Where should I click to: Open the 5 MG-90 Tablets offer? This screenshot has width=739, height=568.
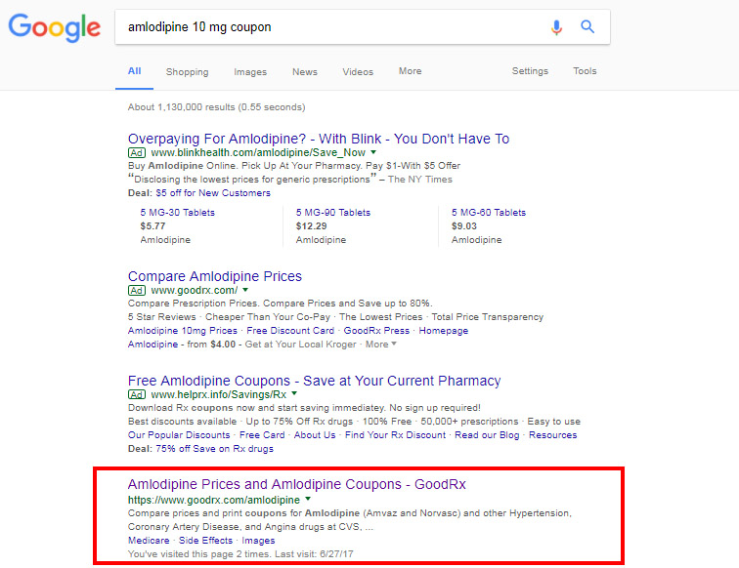coord(333,212)
